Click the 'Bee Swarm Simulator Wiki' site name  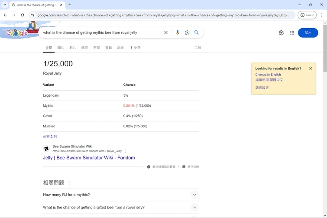pyautogui.click(x=72, y=146)
